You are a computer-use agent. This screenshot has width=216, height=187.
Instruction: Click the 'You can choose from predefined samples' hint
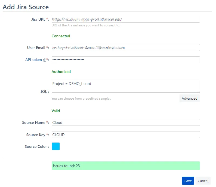click(81, 99)
